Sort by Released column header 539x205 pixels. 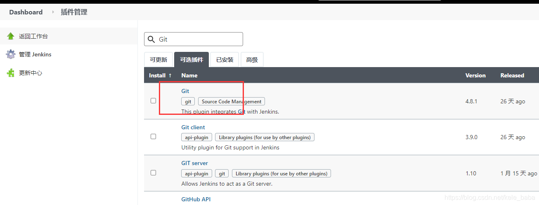pyautogui.click(x=512, y=75)
